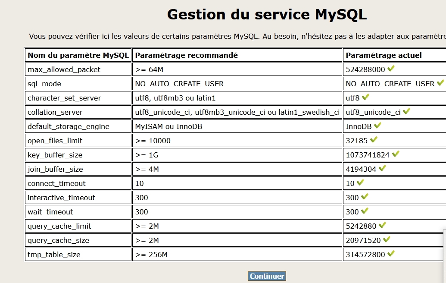
Task: Click the green checkmark beside 5242880
Action: [x=382, y=225]
